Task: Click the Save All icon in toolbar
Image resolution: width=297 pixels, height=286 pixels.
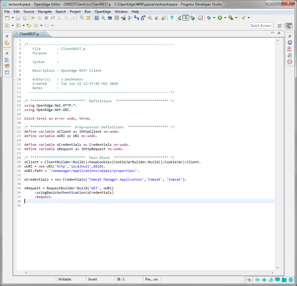Action: point(25,18)
